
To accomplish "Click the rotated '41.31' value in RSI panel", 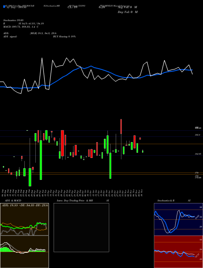I will pos(197,256).
